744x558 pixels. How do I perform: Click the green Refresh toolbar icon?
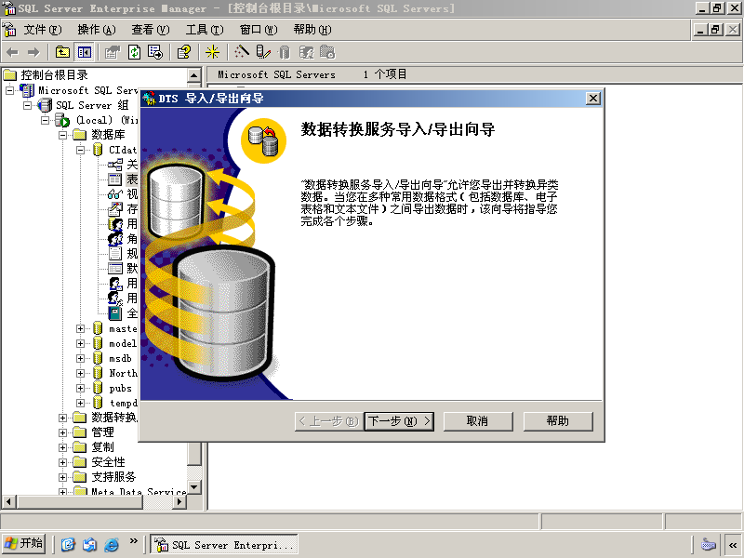(134, 52)
